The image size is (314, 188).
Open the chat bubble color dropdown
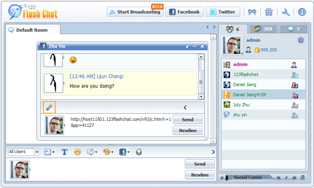[x=92, y=152]
